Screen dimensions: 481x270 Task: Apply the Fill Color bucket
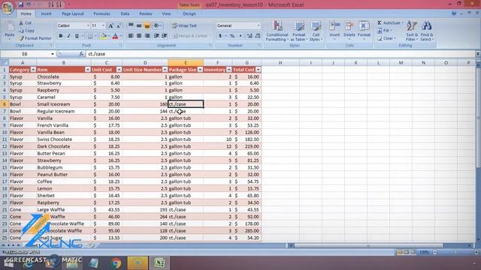click(104, 36)
